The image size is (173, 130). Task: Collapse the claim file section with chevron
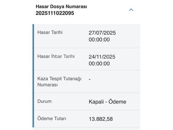pyautogui.click(x=131, y=10)
